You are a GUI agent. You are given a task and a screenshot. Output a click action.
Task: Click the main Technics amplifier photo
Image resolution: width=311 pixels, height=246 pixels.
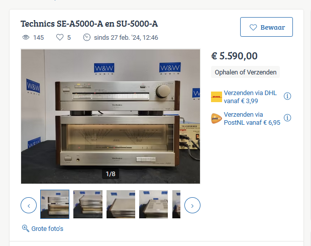tap(111, 116)
